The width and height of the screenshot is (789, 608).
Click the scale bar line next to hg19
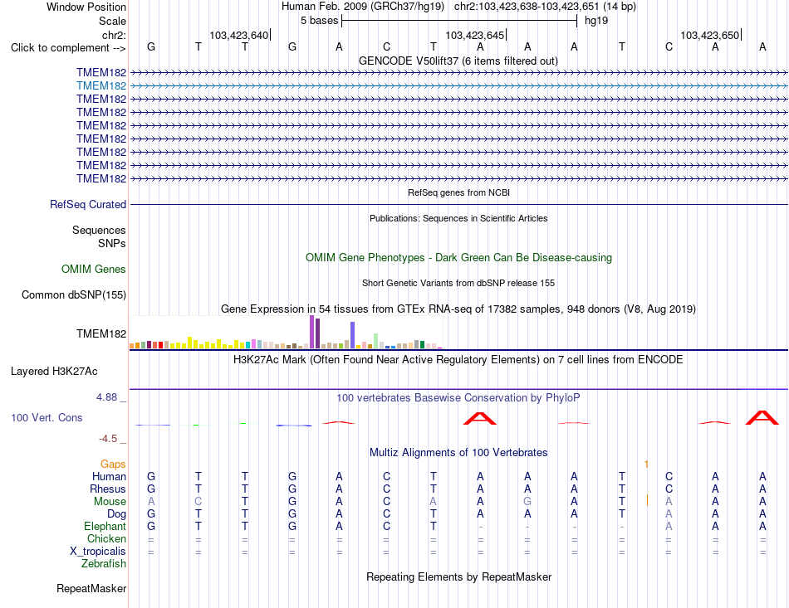459,21
